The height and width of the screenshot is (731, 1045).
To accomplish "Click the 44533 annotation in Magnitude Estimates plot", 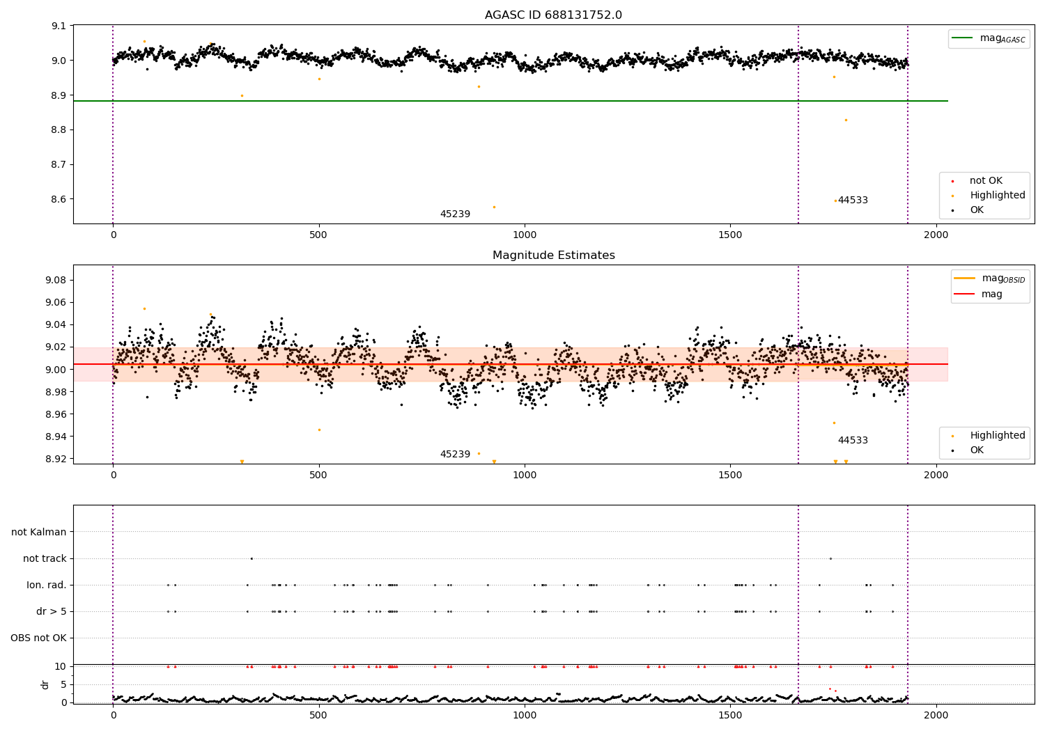I will pyautogui.click(x=853, y=441).
